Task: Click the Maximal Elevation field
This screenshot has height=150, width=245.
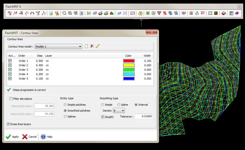Action: point(44,114)
